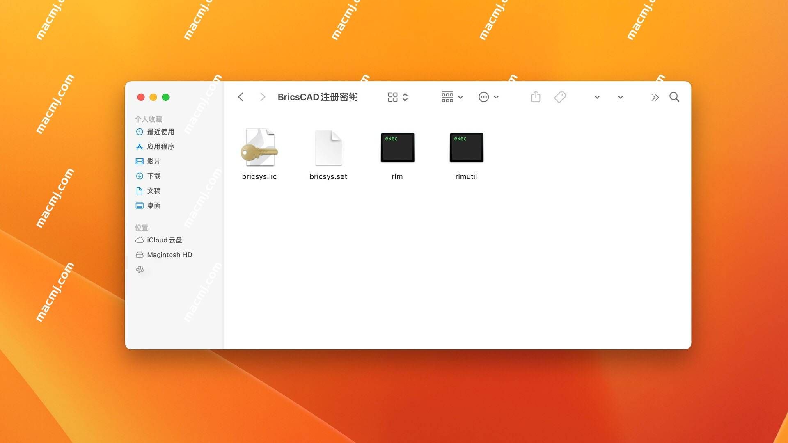Close the Finder window
Image resolution: width=788 pixels, height=443 pixels.
pyautogui.click(x=141, y=97)
